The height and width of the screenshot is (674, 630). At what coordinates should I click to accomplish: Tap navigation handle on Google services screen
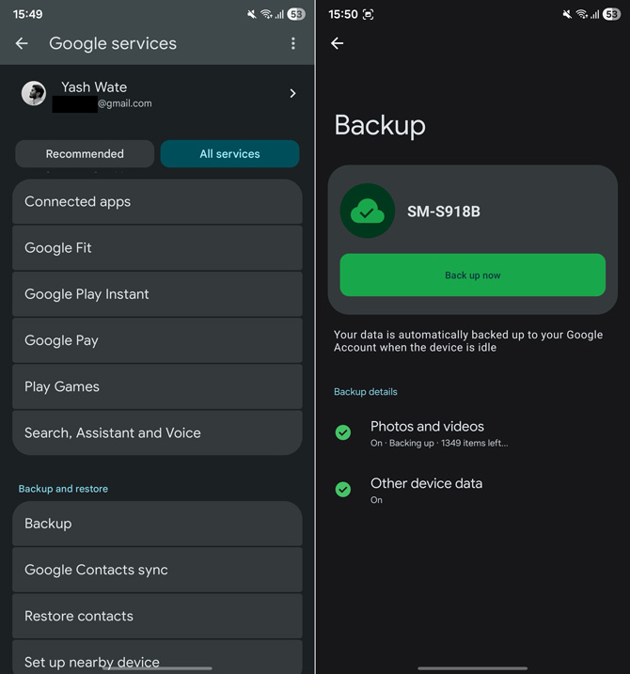pos(157,668)
